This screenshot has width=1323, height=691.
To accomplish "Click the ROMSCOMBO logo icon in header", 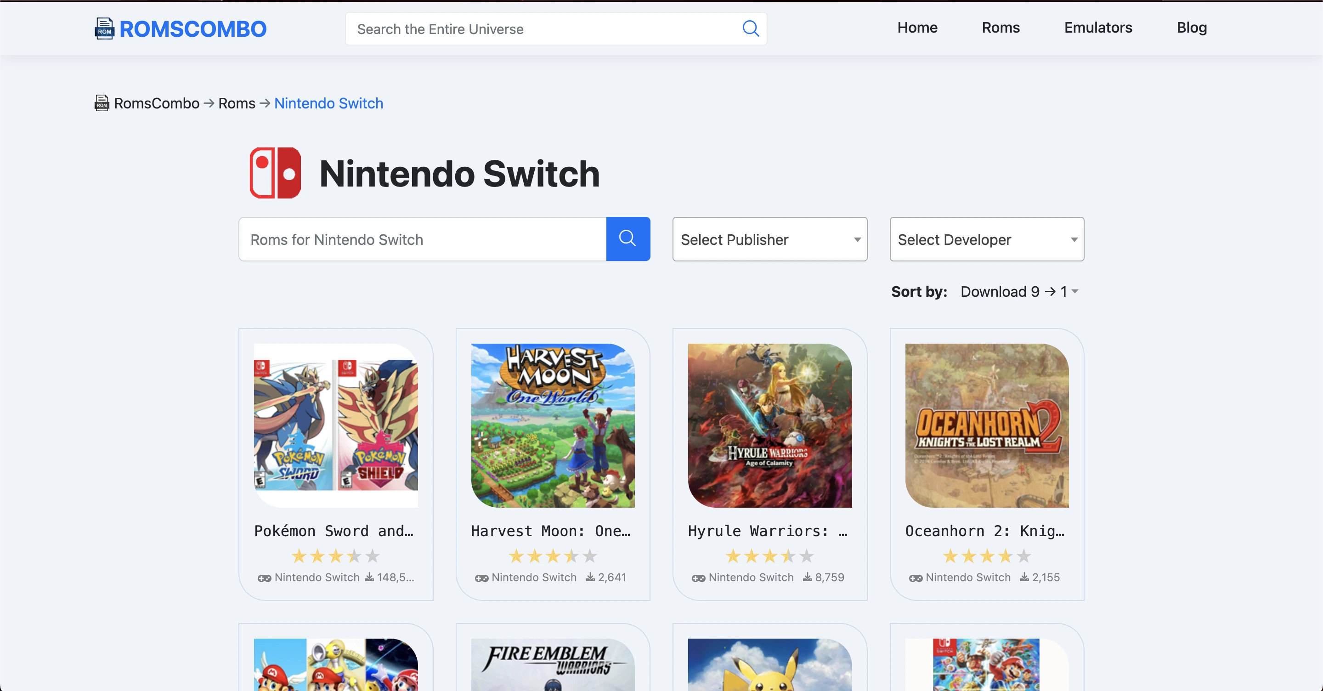I will [x=104, y=29].
